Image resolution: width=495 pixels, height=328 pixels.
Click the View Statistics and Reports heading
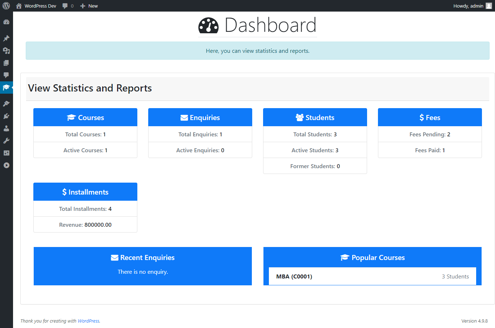90,88
